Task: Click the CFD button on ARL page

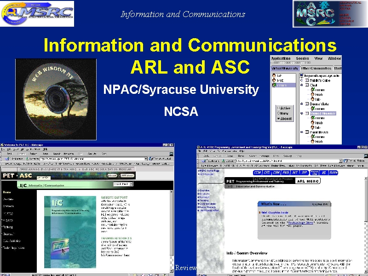Action: click(x=267, y=172)
